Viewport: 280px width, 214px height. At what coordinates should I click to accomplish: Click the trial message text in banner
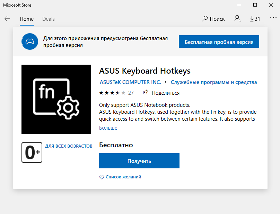[105, 42]
